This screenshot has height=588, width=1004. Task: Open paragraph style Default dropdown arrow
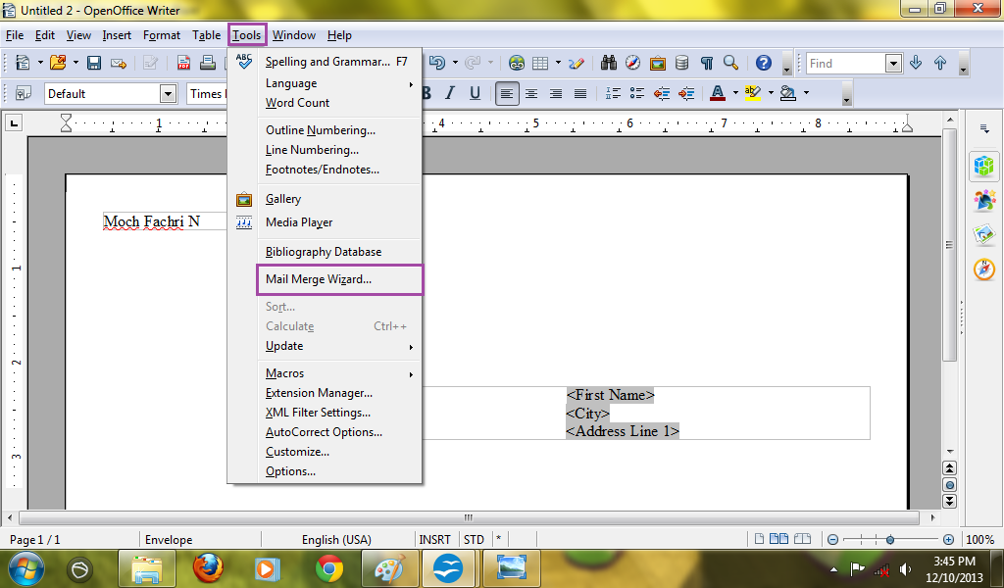(x=168, y=94)
